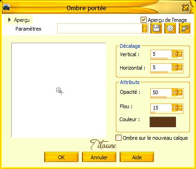This screenshot has height=169, width=196.
Task: Open the Vertical value slider dropdown
Action: pyautogui.click(x=180, y=54)
